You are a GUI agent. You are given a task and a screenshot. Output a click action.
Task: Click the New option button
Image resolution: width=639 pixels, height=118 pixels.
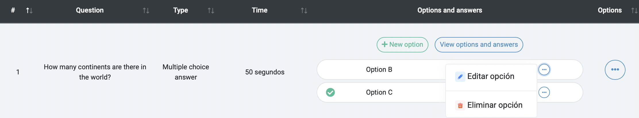(x=403, y=45)
